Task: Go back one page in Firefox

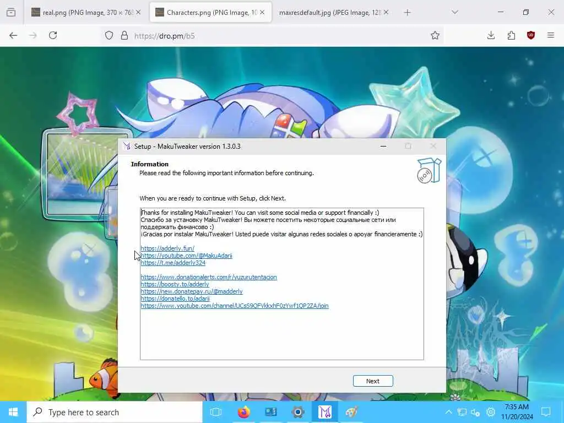Action: click(13, 35)
